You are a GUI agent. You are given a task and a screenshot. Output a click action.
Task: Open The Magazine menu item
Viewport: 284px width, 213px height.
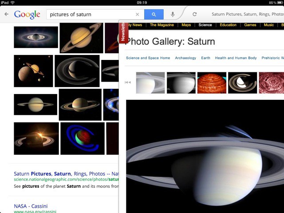(162, 25)
